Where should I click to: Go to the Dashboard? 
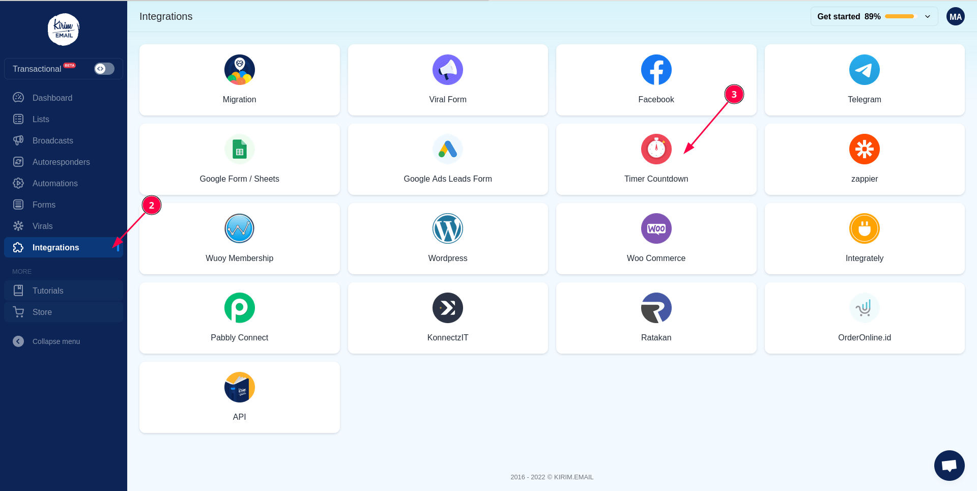pyautogui.click(x=52, y=98)
